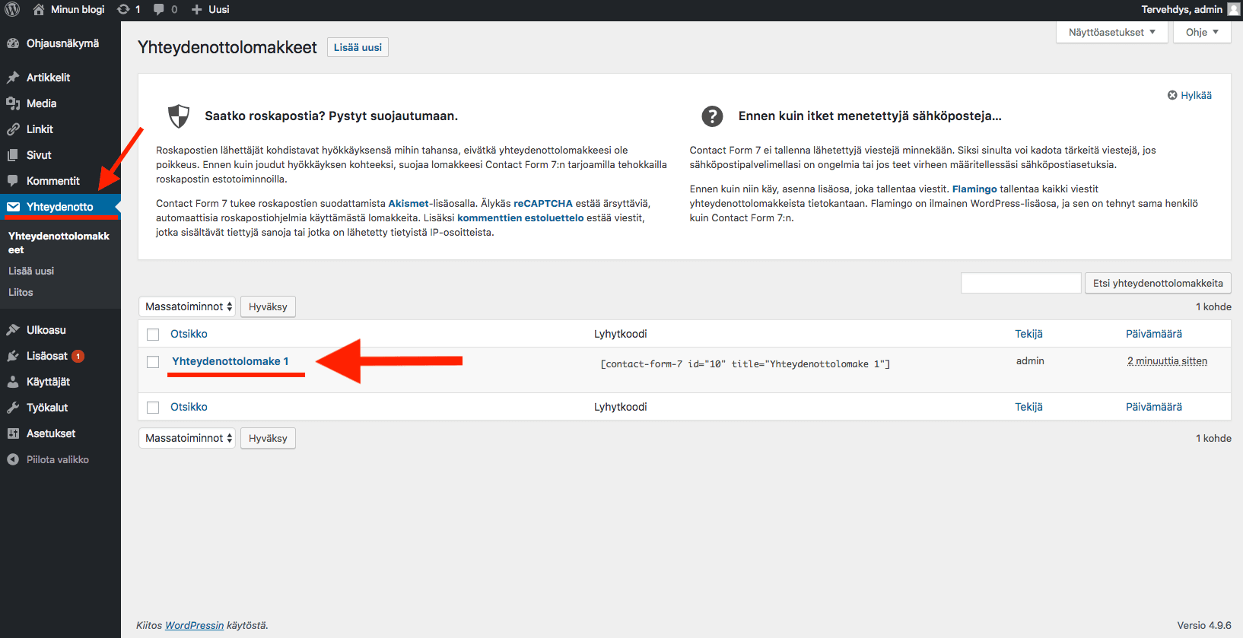Select the contact-form-7 shortcode text
Screen dimensions: 1243x638
(x=745, y=364)
